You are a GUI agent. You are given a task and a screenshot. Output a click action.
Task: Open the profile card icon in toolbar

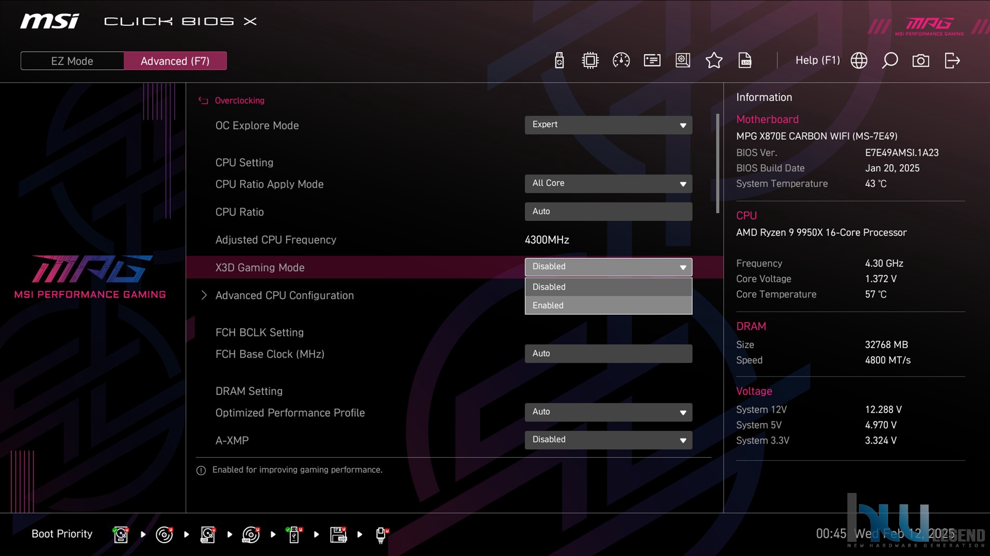652,61
